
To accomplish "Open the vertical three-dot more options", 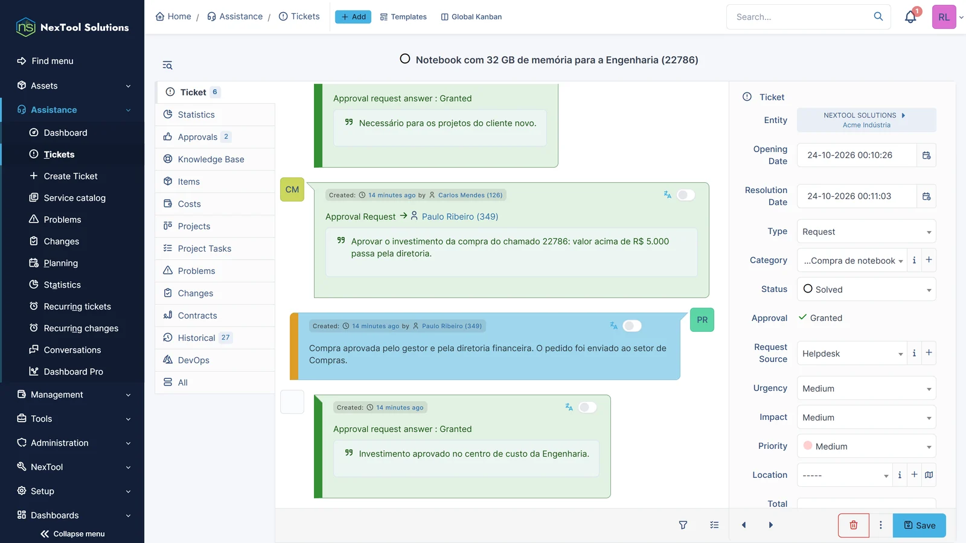I will point(881,526).
